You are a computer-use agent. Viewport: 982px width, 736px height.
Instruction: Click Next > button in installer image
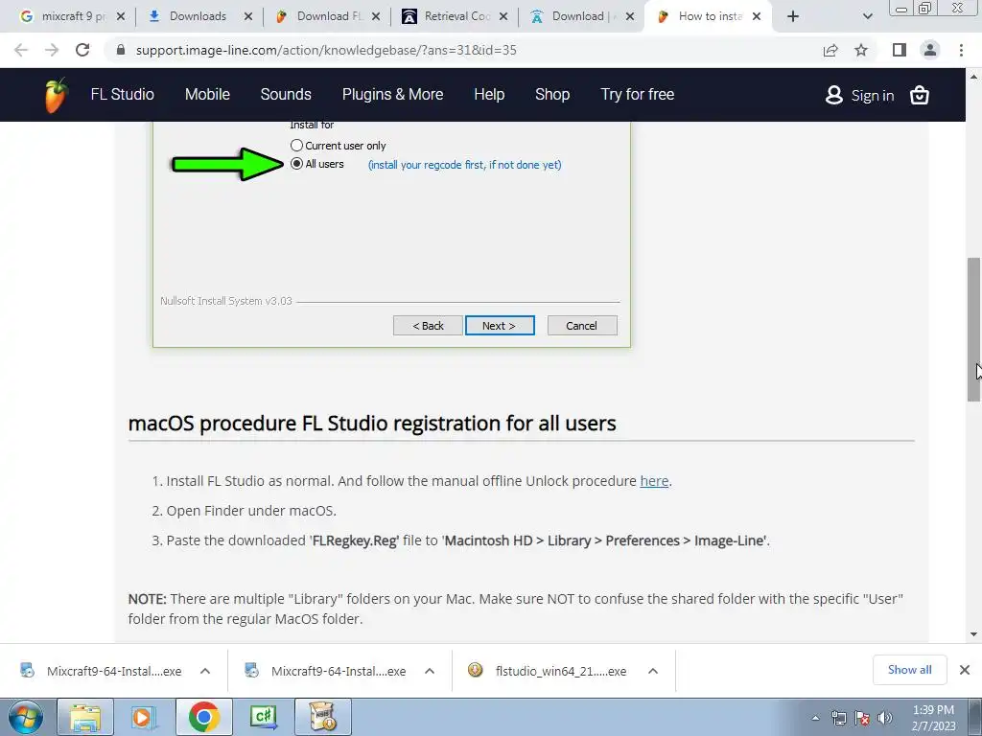pyautogui.click(x=500, y=326)
